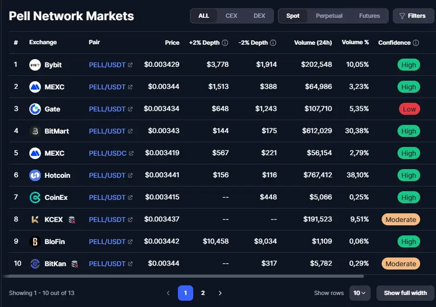
Task: Sort by Volume (24h) column header
Action: click(313, 42)
